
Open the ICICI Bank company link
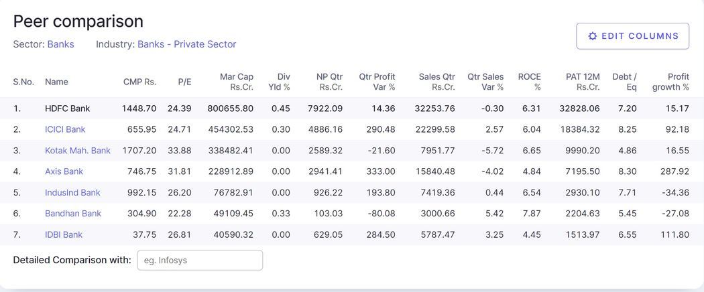pos(65,129)
